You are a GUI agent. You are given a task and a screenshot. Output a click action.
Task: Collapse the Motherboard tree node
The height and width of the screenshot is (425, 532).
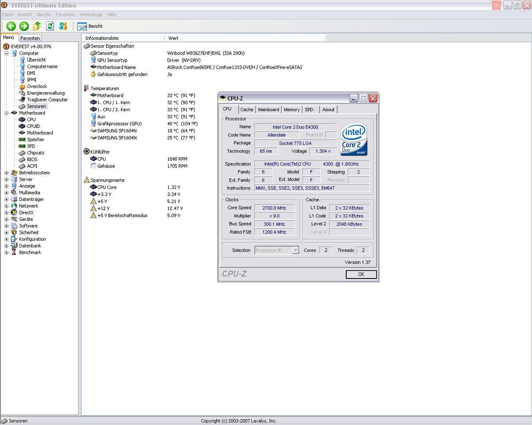point(7,113)
